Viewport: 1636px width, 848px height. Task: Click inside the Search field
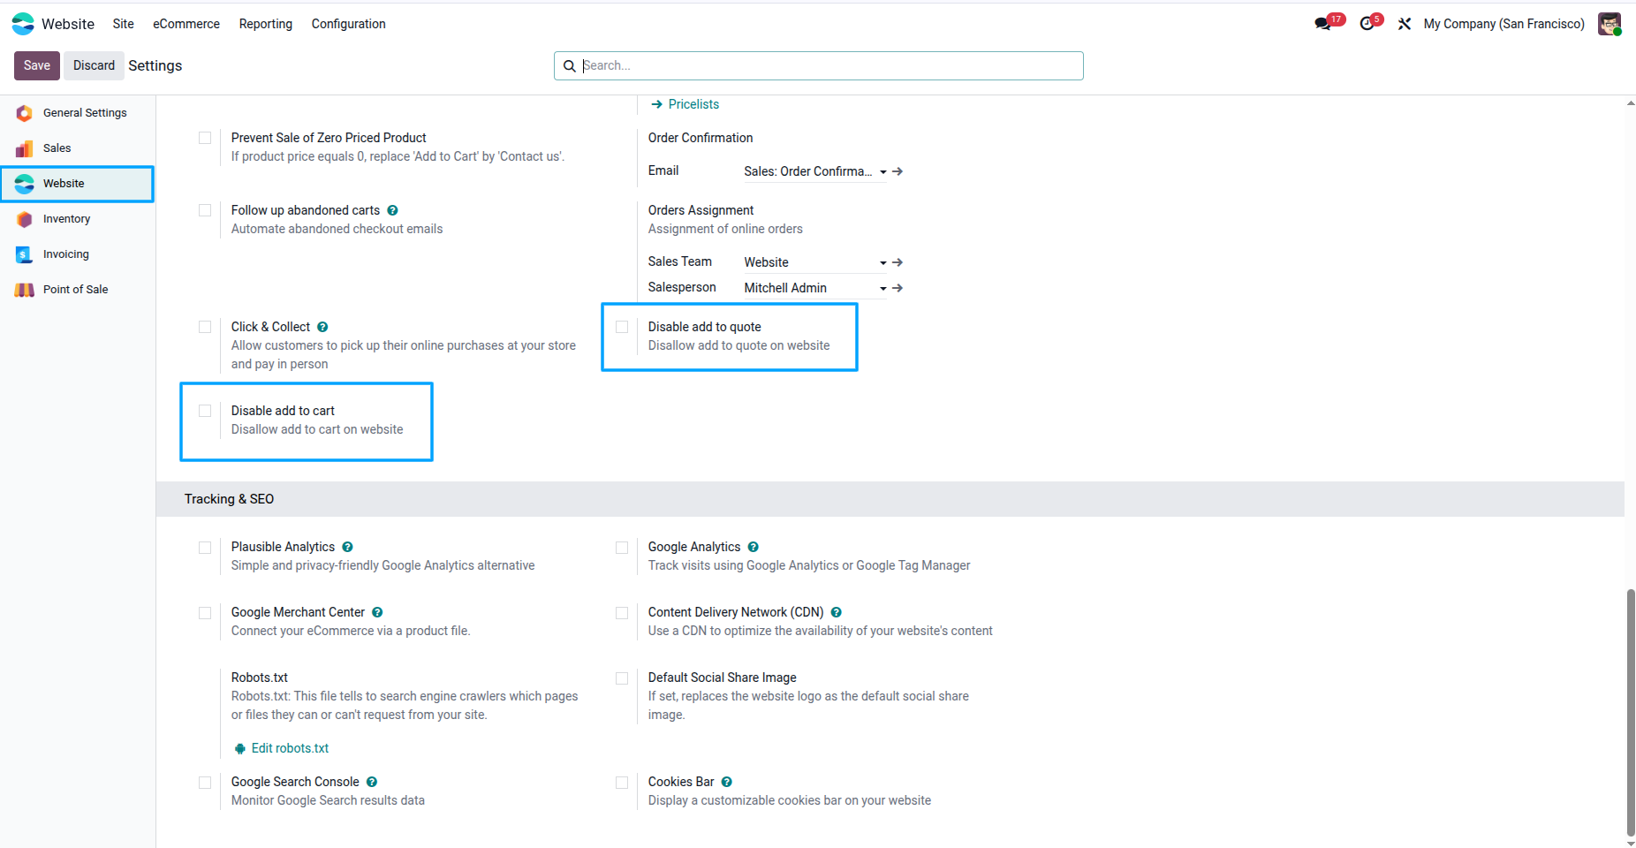817,65
